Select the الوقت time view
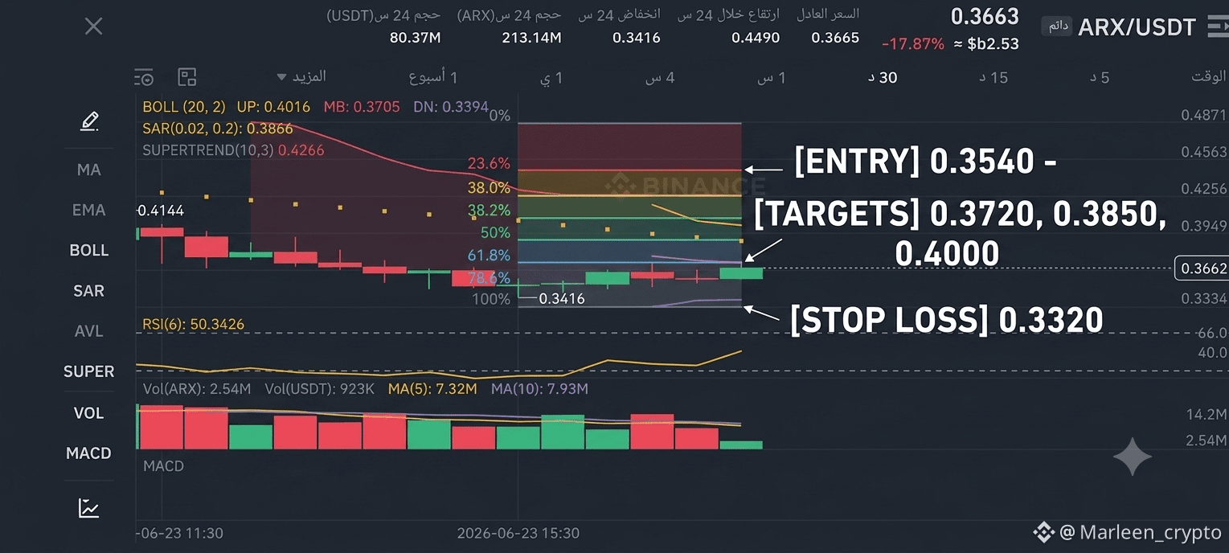1229x553 pixels. (x=1208, y=76)
